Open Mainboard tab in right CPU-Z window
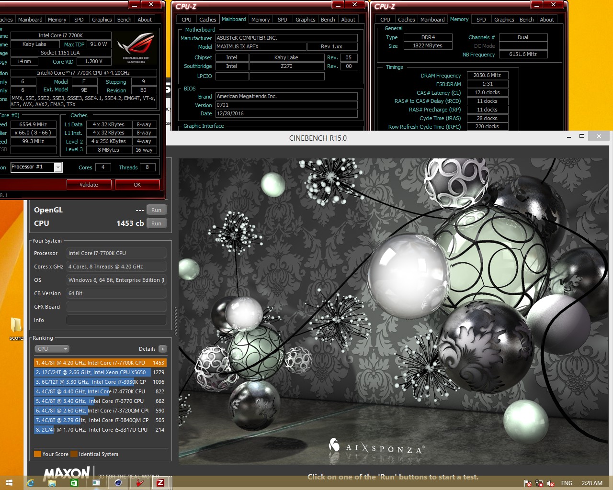The width and height of the screenshot is (613, 490). pyautogui.click(x=432, y=20)
